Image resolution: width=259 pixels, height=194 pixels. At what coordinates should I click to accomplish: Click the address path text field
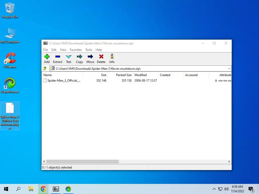point(139,69)
